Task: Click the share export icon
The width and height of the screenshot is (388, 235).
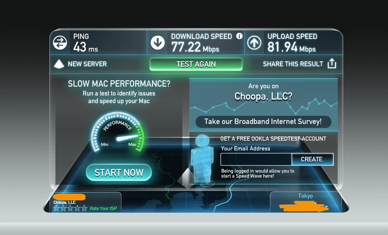Action: (x=332, y=63)
